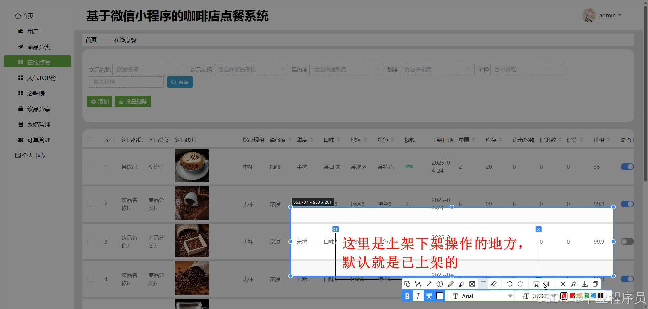Undo the last annotation
Viewport: 648px width, 309px height.
[x=510, y=284]
